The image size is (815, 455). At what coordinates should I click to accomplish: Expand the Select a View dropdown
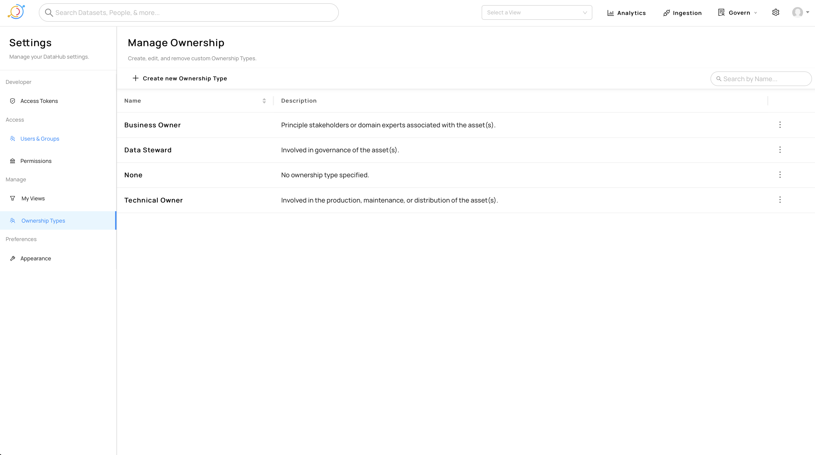pyautogui.click(x=536, y=13)
